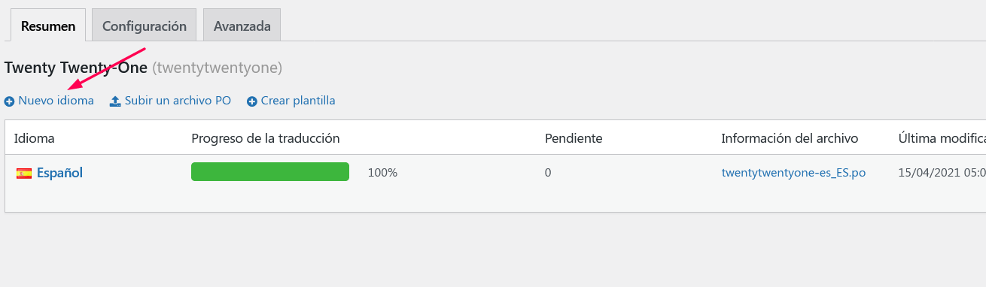Sort by the Idioma column header
Image resolution: width=986 pixels, height=287 pixels.
(x=35, y=138)
